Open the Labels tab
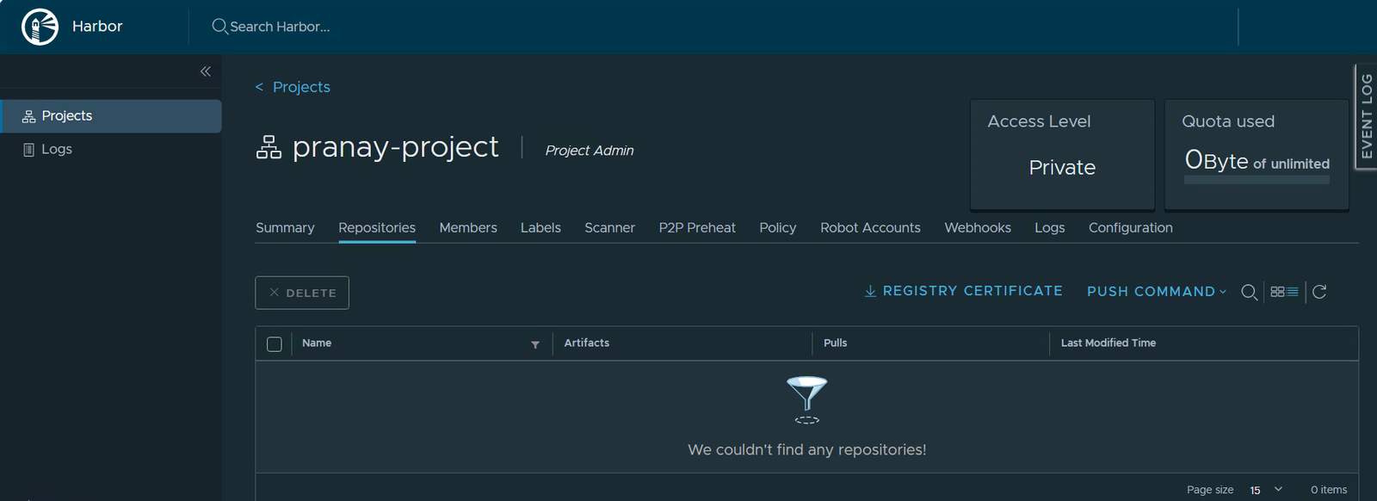 click(x=540, y=228)
